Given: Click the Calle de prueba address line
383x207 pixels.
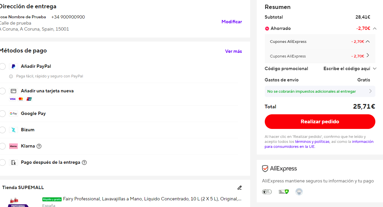Looking at the screenshot, I should 15,23.
